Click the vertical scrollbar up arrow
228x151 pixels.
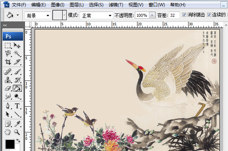pos(226,25)
